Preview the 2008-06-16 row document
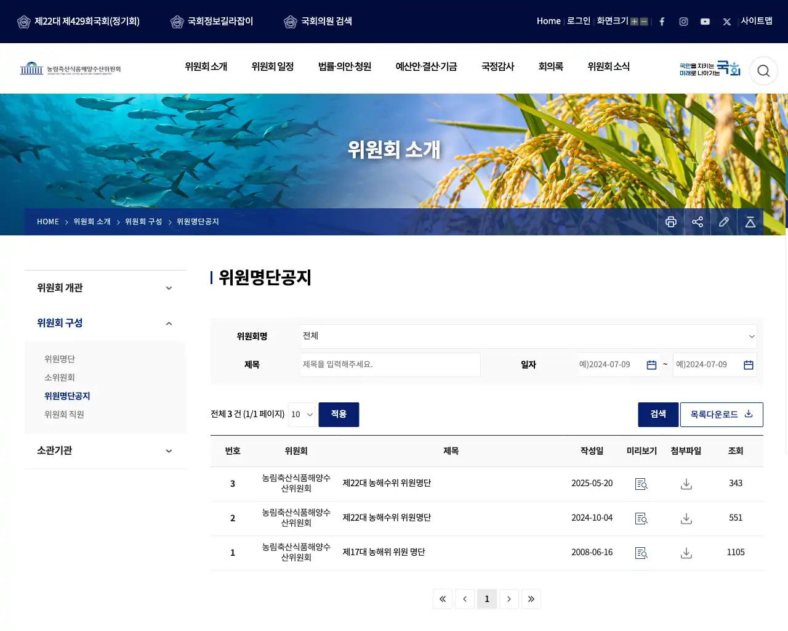788x631 pixels. [x=641, y=553]
